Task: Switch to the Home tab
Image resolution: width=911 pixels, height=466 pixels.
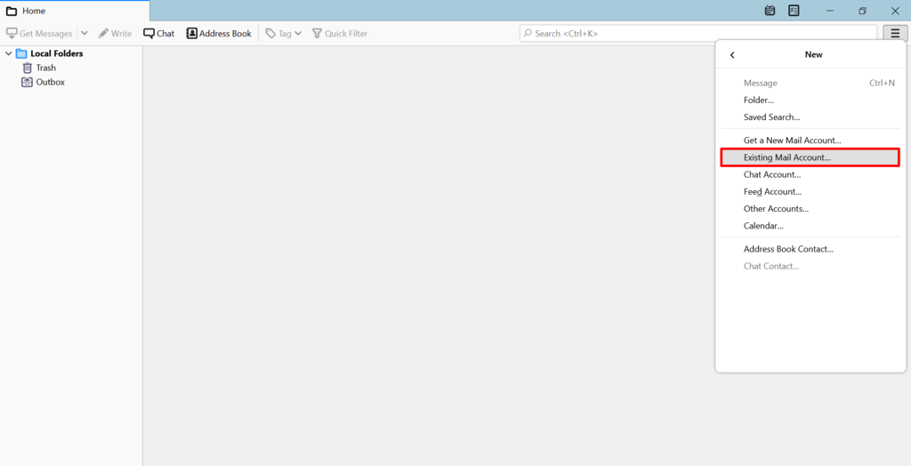Action: click(x=75, y=11)
